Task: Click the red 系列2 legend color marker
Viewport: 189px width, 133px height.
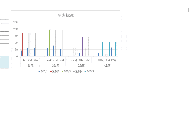Action: click(51, 72)
